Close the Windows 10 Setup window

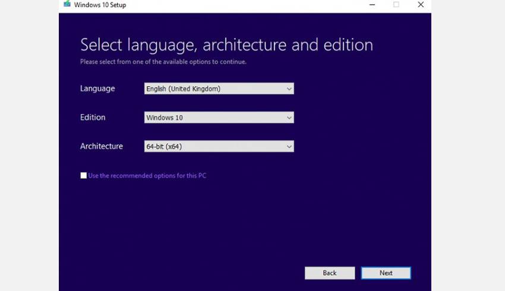point(421,5)
